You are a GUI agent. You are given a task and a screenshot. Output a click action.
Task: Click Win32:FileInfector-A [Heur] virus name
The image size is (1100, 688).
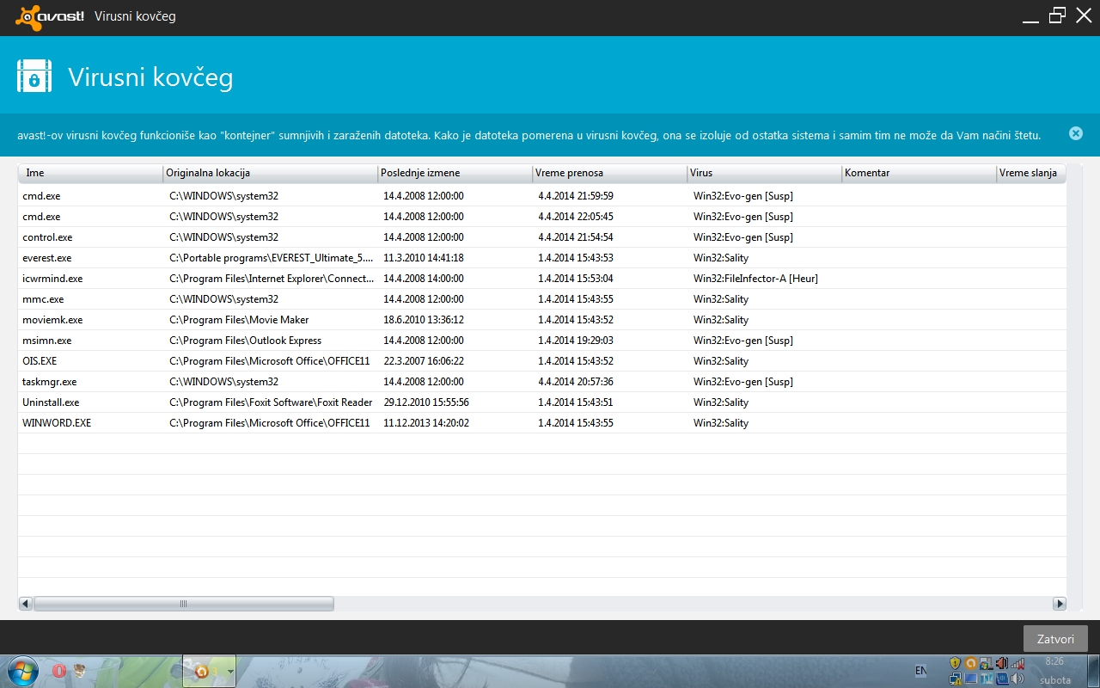[x=755, y=279]
